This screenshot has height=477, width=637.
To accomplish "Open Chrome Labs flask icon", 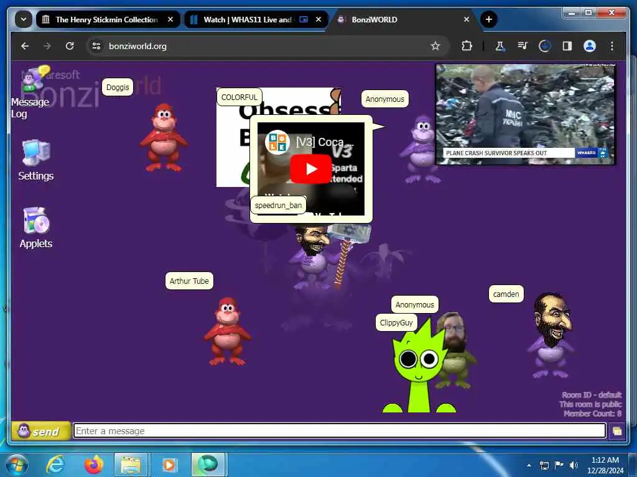I will tap(500, 46).
